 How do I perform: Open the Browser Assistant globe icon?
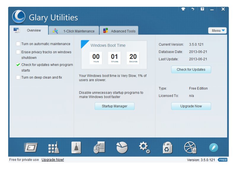coord(190,147)
